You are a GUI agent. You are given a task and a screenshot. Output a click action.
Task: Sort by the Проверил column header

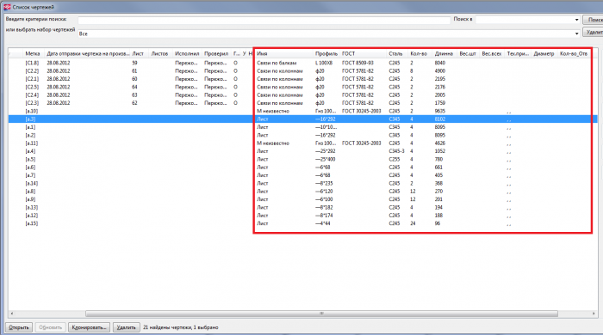coord(216,53)
